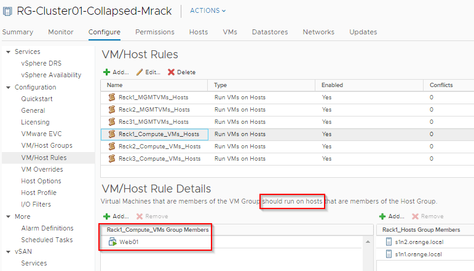The height and width of the screenshot is (271, 474).
Task: Select Quickstart in Configuration
Action: tap(36, 99)
